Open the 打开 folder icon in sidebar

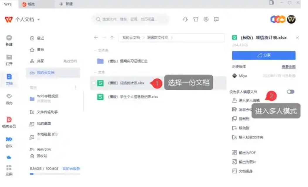click(x=9, y=57)
